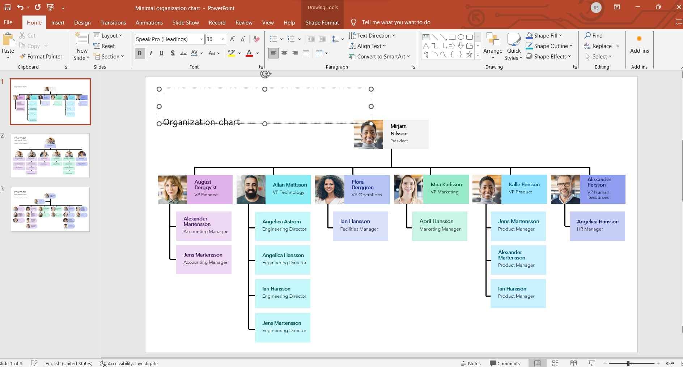Select the Oval shape from the shapes gallery
The width and height of the screenshot is (683, 367).
point(461,37)
